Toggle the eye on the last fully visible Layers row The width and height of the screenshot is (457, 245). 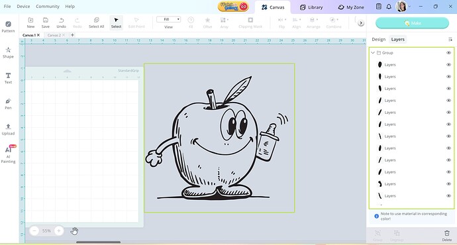(x=448, y=196)
